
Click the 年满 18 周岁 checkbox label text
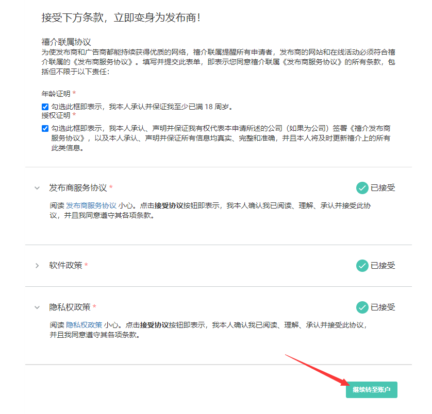point(142,107)
